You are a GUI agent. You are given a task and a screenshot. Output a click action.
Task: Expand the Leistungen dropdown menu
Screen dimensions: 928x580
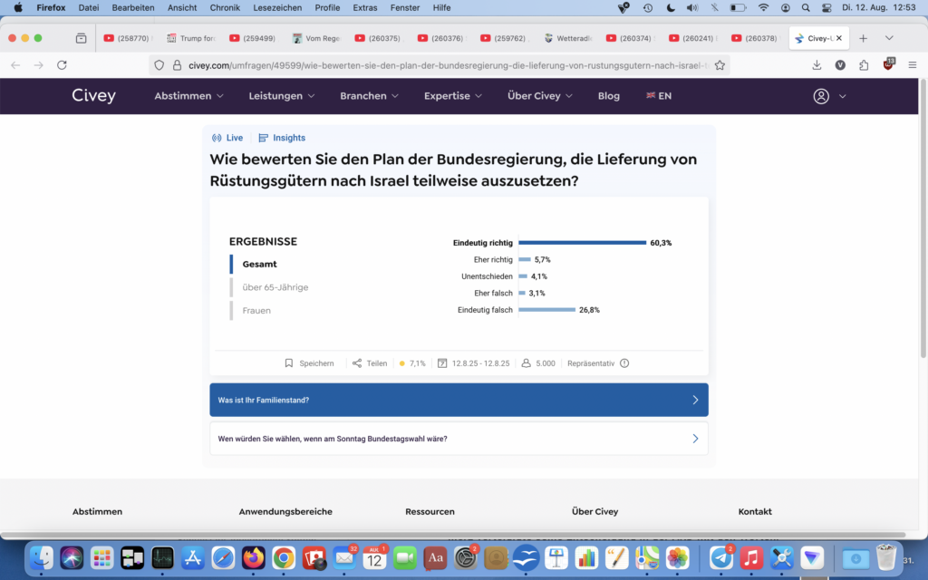(282, 96)
